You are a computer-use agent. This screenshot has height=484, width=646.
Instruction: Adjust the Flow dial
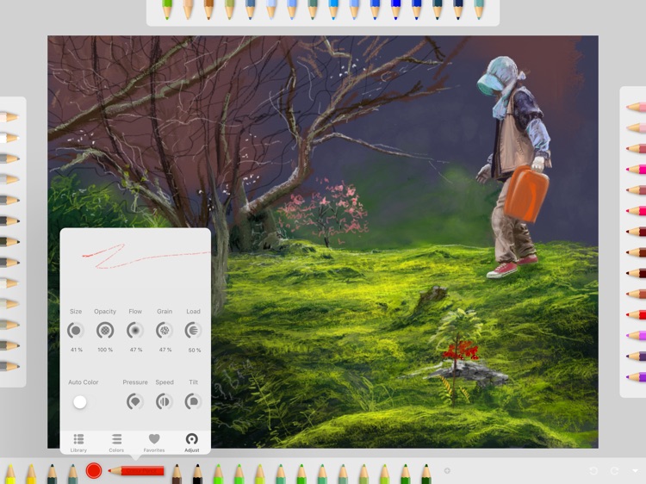point(135,331)
